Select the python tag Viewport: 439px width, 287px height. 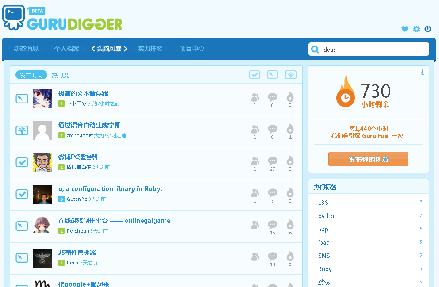coord(328,216)
